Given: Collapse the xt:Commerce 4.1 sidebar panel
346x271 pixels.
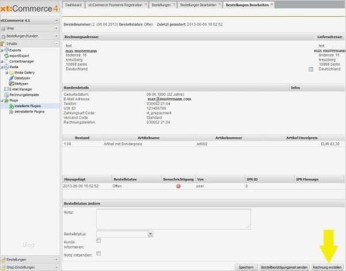Looking at the screenshot, I should [x=56, y=20].
